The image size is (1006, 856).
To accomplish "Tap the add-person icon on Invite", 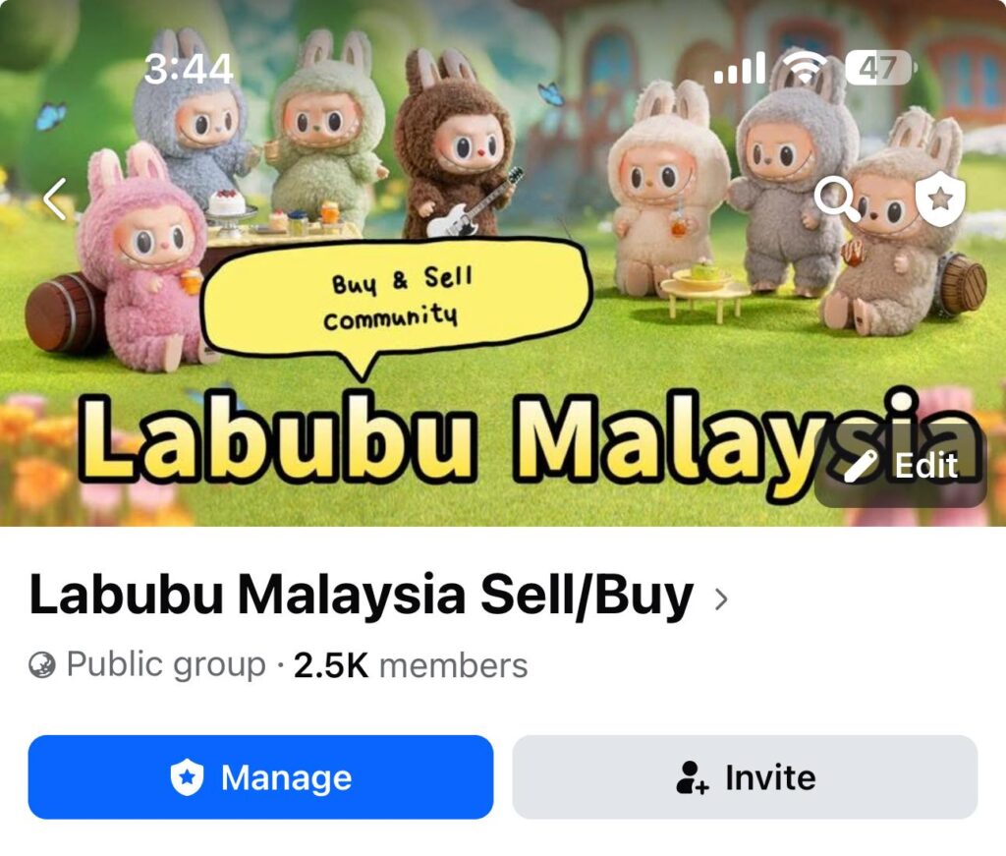I will (693, 777).
